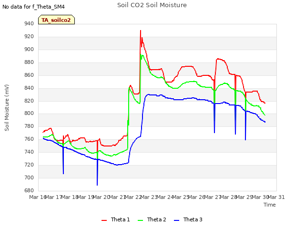Click the Mar 26 x-axis date label
The height and width of the screenshot is (229, 305).
[197, 197]
